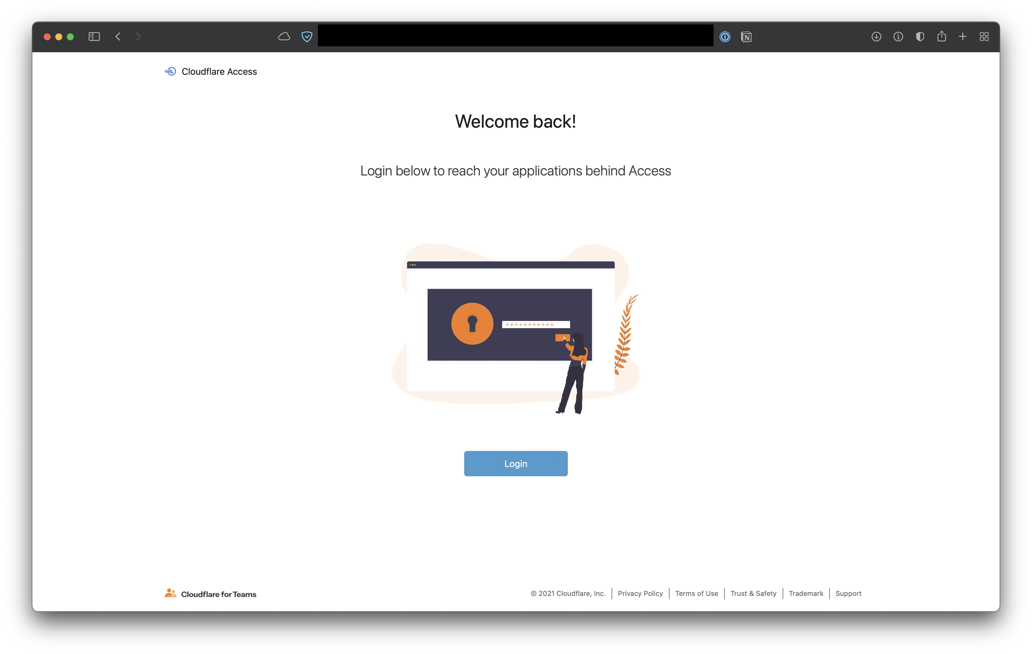Click the iCloud sync status icon
1032x654 pixels.
(x=284, y=36)
